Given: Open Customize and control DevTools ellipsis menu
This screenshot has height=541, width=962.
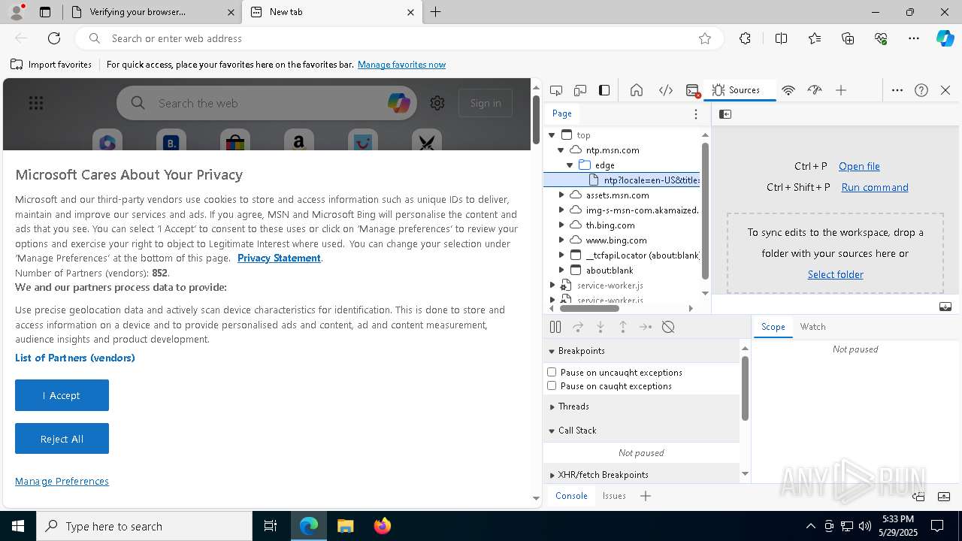Looking at the screenshot, I should [897, 90].
